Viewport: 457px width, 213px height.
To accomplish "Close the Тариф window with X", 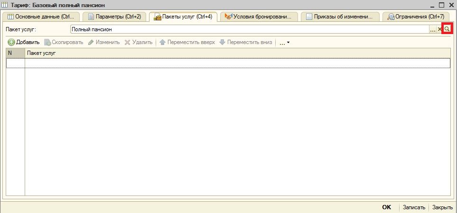I will [451, 5].
